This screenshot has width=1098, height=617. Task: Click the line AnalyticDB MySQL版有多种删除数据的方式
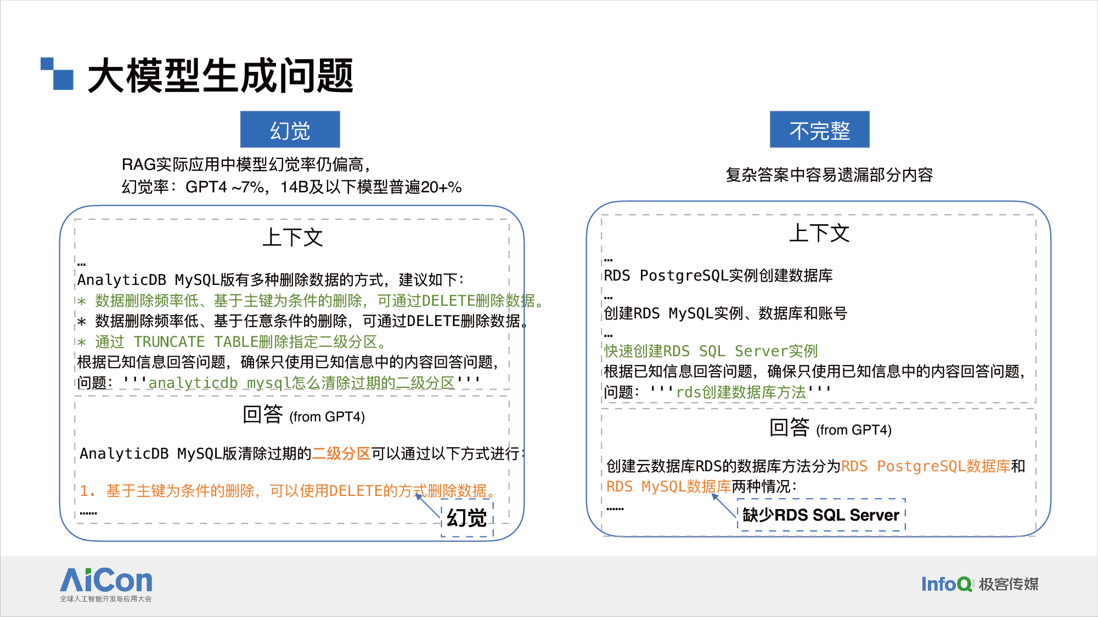[271, 280]
